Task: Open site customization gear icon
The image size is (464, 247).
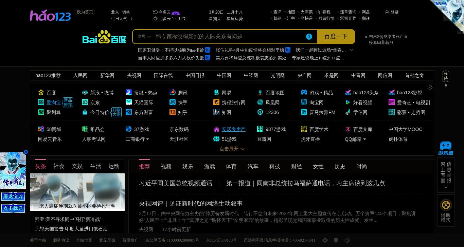Action: (430, 88)
